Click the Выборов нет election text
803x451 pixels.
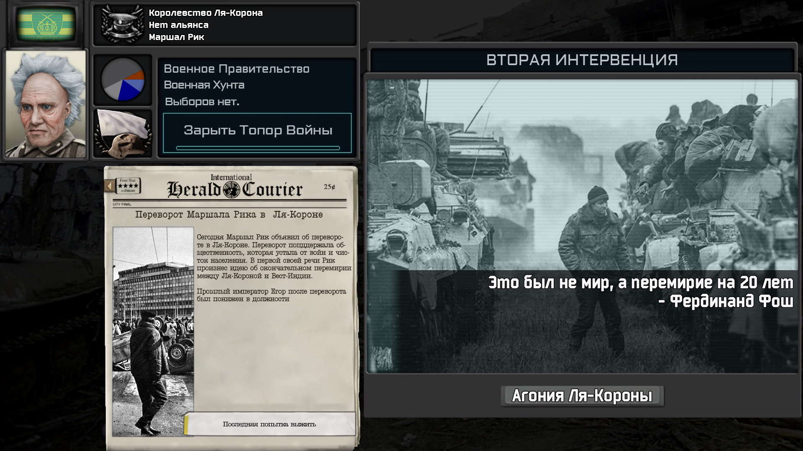click(202, 101)
